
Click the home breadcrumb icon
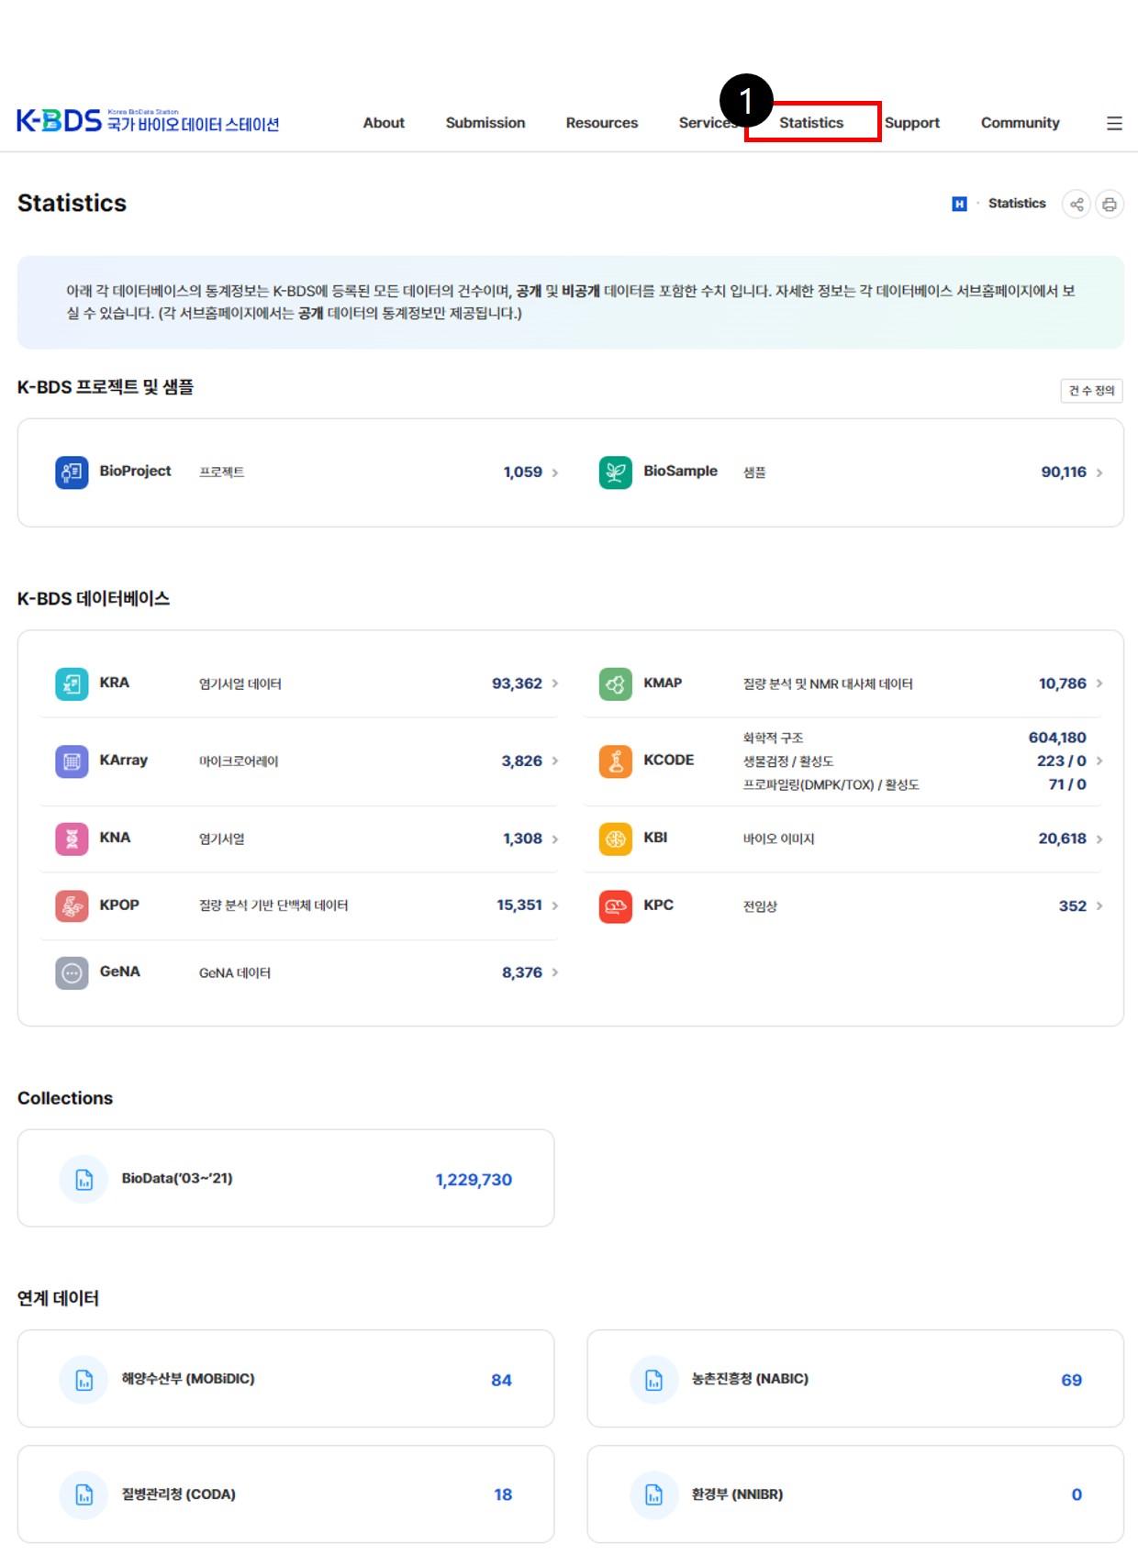coord(959,204)
